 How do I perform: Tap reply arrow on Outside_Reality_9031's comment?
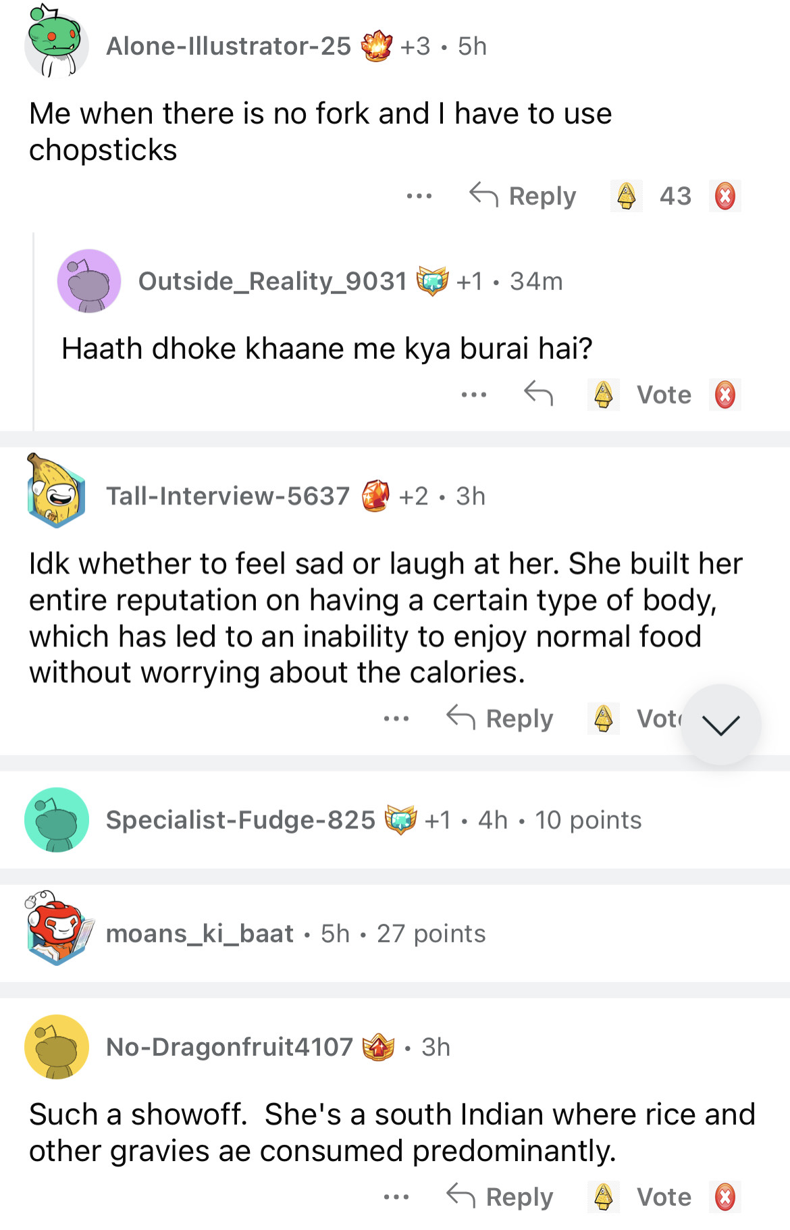pyautogui.click(x=538, y=393)
